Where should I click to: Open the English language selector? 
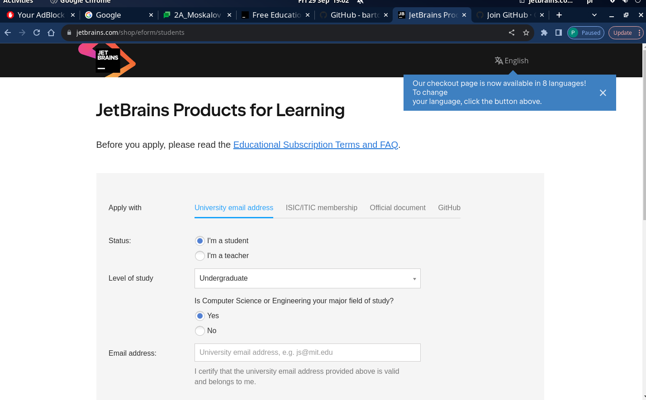click(x=512, y=61)
